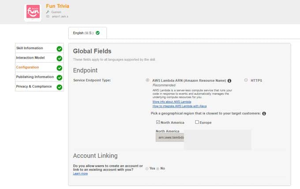This screenshot has width=300, height=189.
Task: Click the Recommended text under AWS Lambda
Action: coord(164,85)
